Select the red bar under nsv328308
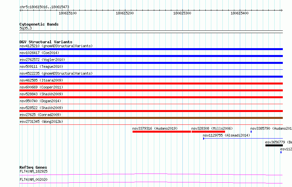Image resolution: width=292 pixels, height=187 pixels. (208, 132)
